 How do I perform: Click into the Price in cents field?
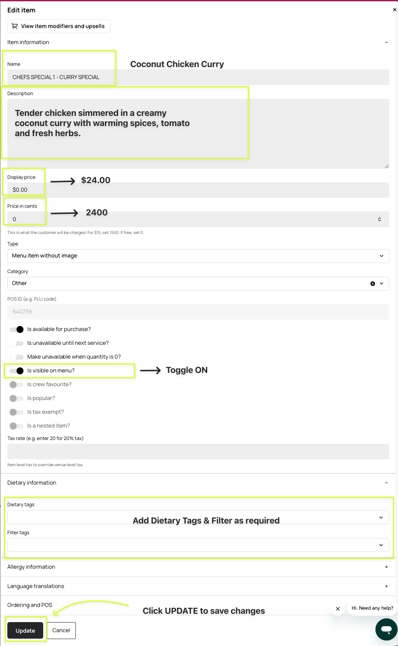tap(198, 219)
